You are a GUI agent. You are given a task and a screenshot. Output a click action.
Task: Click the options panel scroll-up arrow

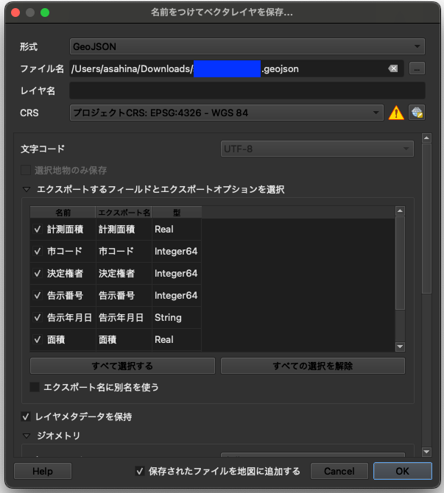426,138
